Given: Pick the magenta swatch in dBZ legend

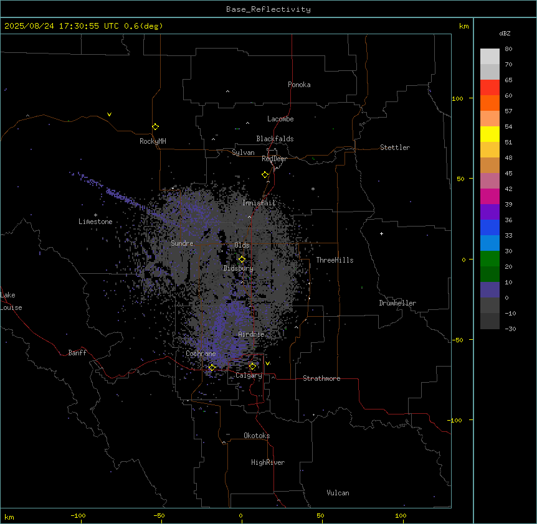Looking at the screenshot, I should click(490, 196).
